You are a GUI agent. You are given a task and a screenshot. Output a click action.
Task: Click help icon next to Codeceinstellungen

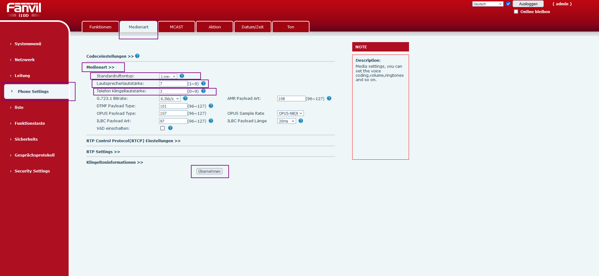pyautogui.click(x=137, y=56)
